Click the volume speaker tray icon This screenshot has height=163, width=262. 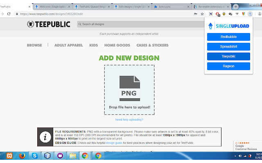click(240, 156)
